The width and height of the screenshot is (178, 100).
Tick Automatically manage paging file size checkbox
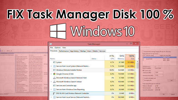[x=143, y=51]
